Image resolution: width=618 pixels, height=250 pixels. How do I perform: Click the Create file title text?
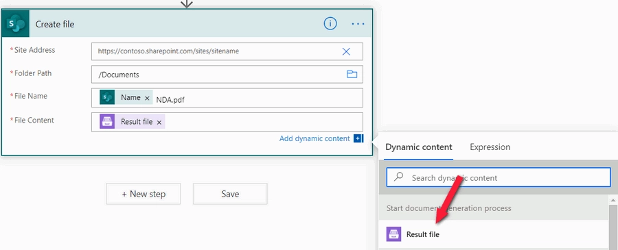[x=55, y=25]
